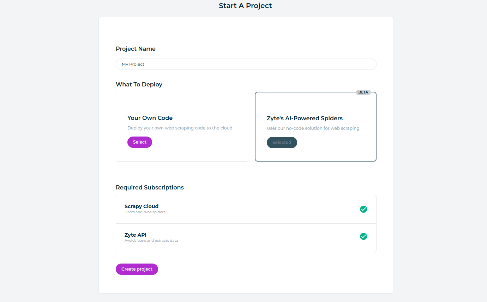Click the Start A Project page title

[x=245, y=6]
